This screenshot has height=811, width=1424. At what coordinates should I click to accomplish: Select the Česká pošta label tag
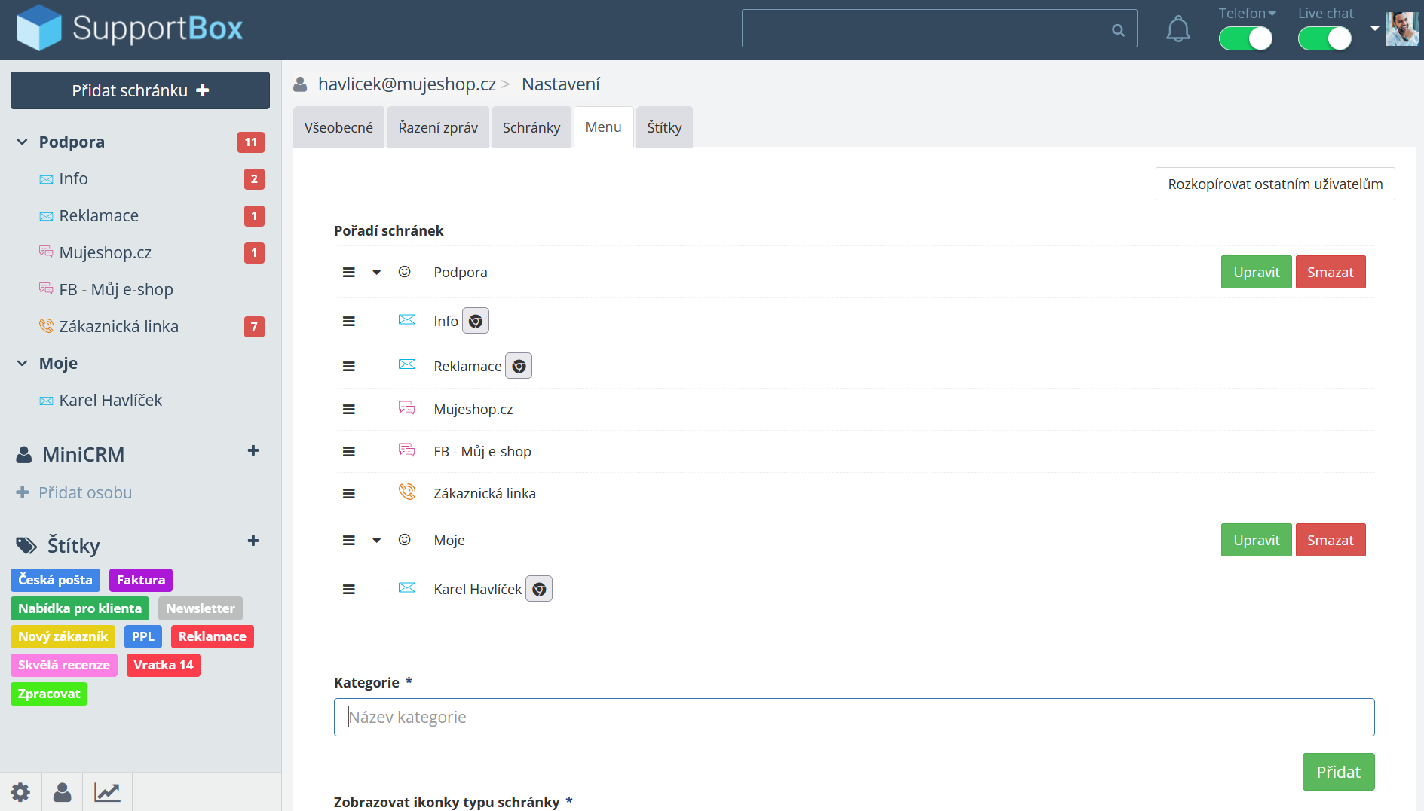[55, 580]
